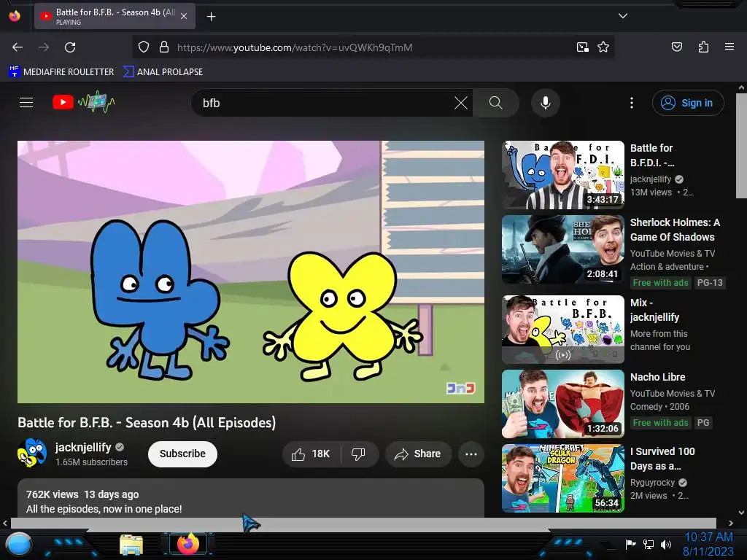Open volume speaker tray icon
The image size is (747, 560).
pos(666,544)
